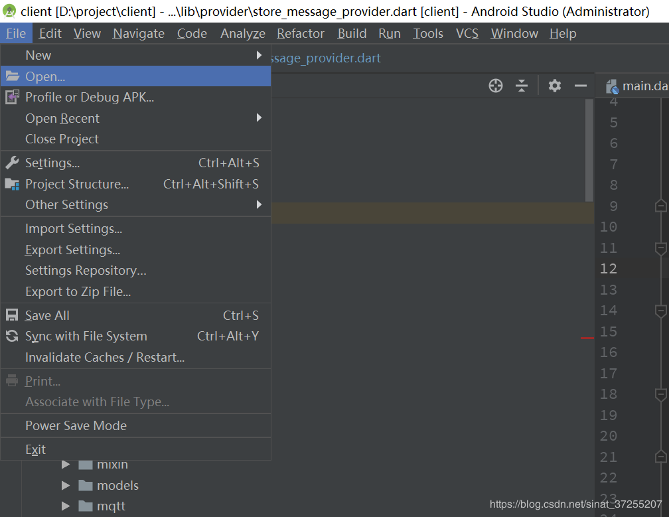Image resolution: width=669 pixels, height=517 pixels.
Task: Toggle code fold marker at line 9
Action: pyautogui.click(x=660, y=206)
